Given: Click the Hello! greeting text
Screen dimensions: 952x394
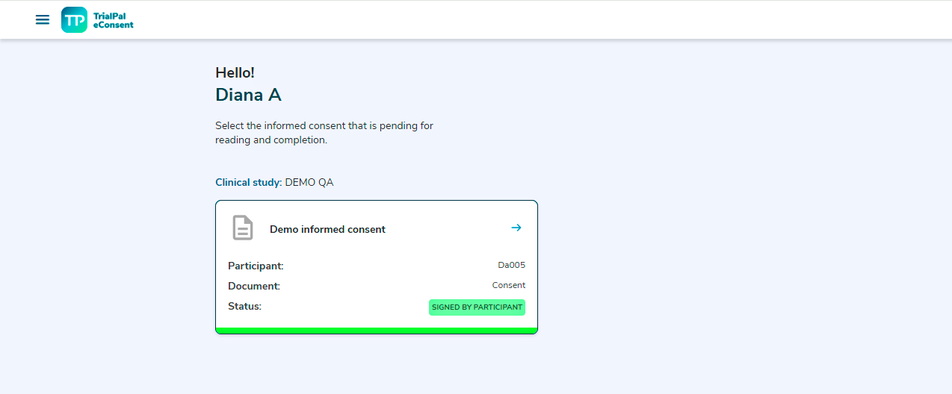Looking at the screenshot, I should coord(235,72).
